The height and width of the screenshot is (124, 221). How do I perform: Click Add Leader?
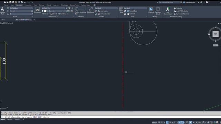point(103,11)
